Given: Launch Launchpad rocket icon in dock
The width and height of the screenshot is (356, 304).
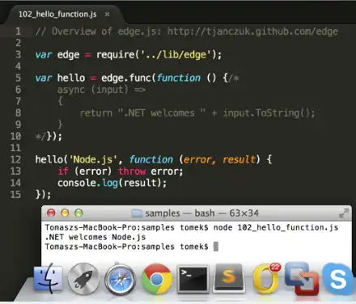Looking at the screenshot, I should click(x=83, y=278).
